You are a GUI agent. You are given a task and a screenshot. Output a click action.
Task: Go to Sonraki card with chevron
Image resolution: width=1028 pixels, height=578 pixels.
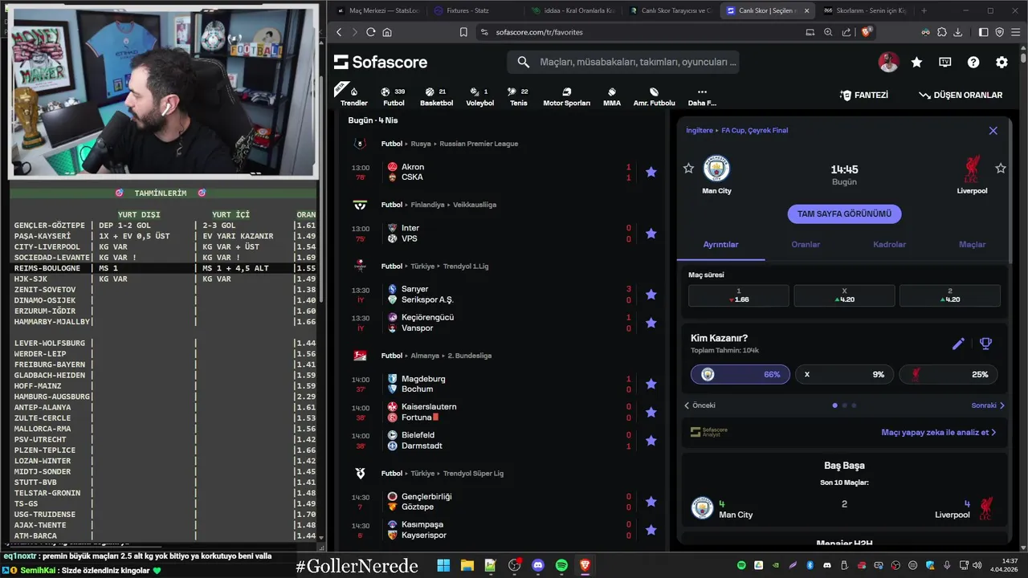[x=988, y=405]
